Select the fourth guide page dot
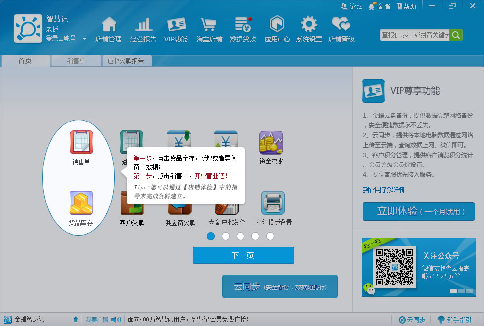The image size is (484, 326). (x=255, y=236)
